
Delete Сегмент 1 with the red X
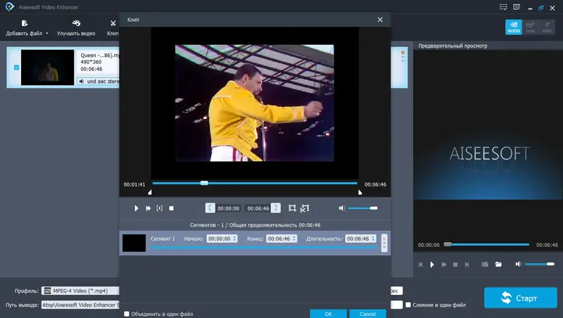pos(384,238)
